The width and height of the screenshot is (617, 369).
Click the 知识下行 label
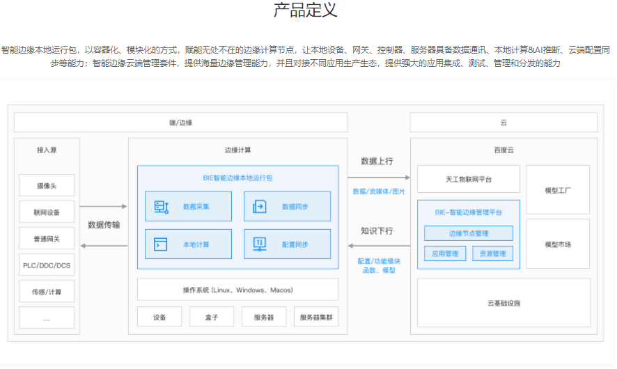[x=377, y=231]
